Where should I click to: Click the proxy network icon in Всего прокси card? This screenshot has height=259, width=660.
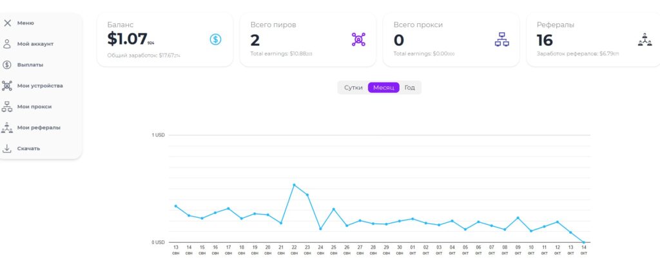501,39
